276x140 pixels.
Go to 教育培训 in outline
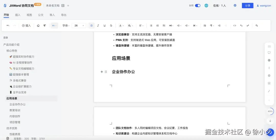point(15,110)
